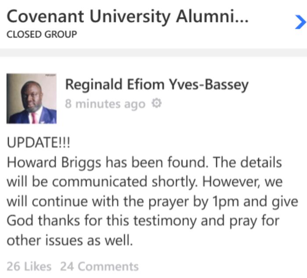View the 26 Likes list
307x278 pixels.
tap(29, 266)
